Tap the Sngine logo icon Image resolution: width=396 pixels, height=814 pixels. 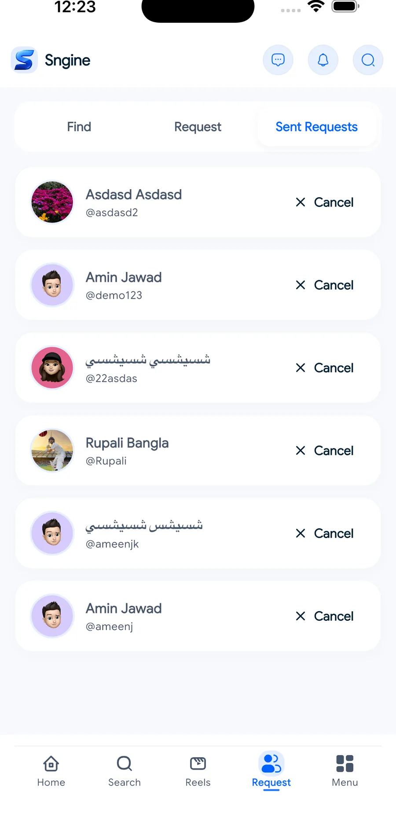point(24,60)
